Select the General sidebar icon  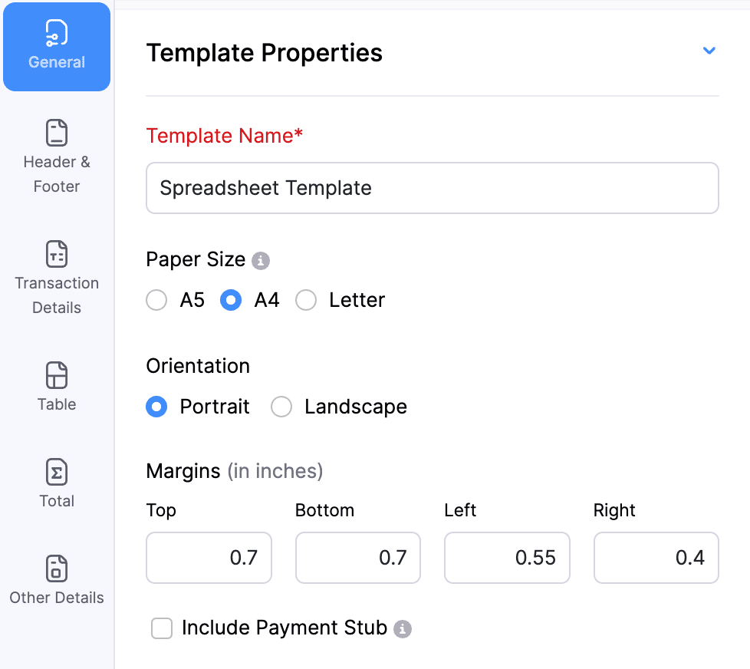click(57, 47)
